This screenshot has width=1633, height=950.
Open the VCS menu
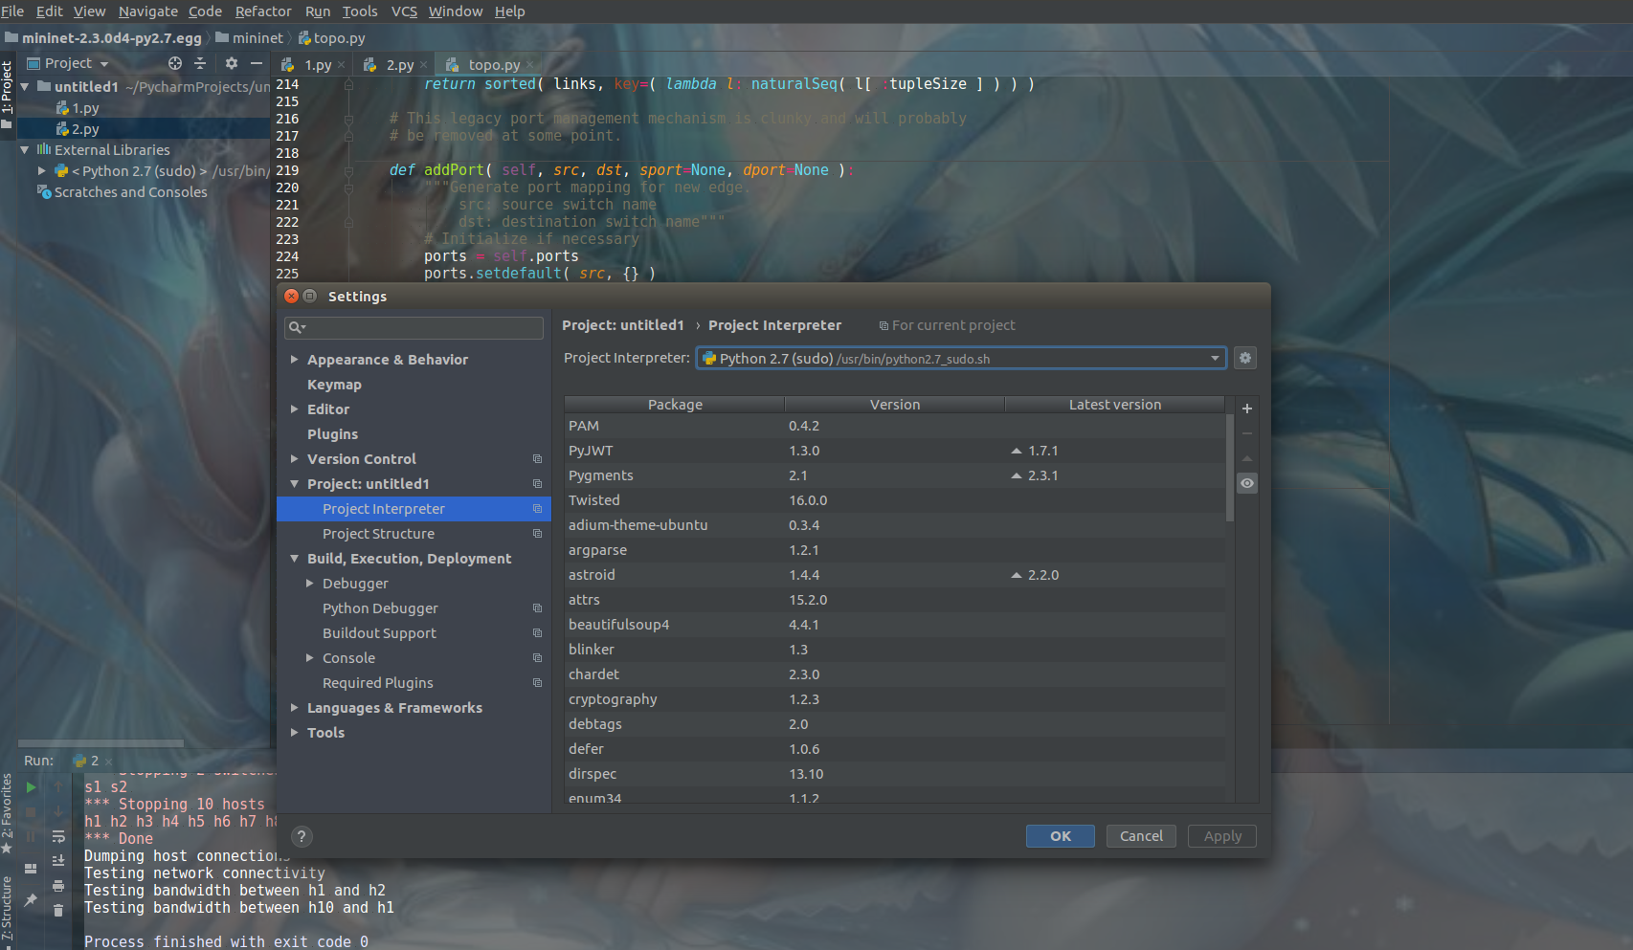[x=404, y=11]
